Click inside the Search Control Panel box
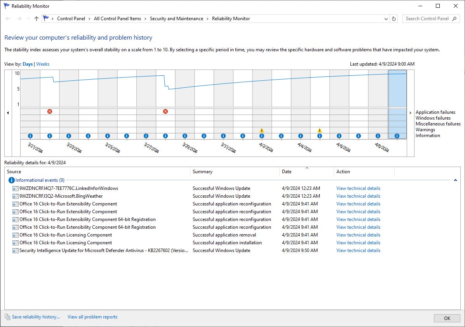Image resolution: width=465 pixels, height=327 pixels. 427,18
